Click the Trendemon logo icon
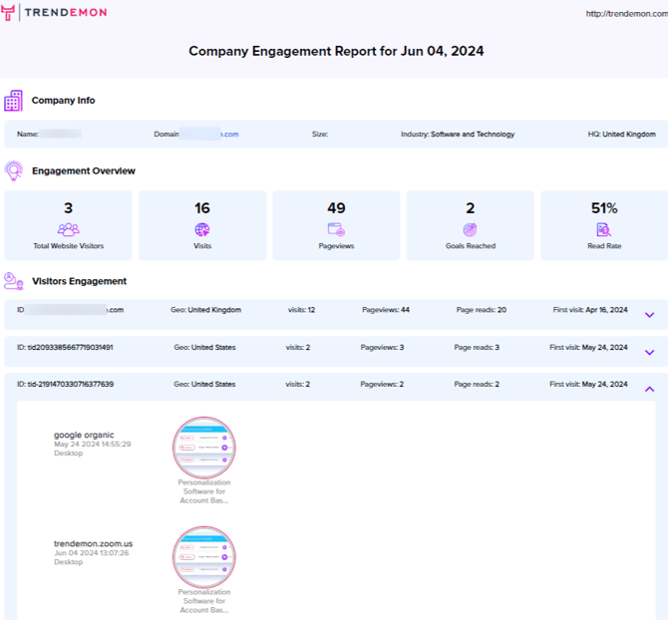The image size is (668, 620). point(14,13)
